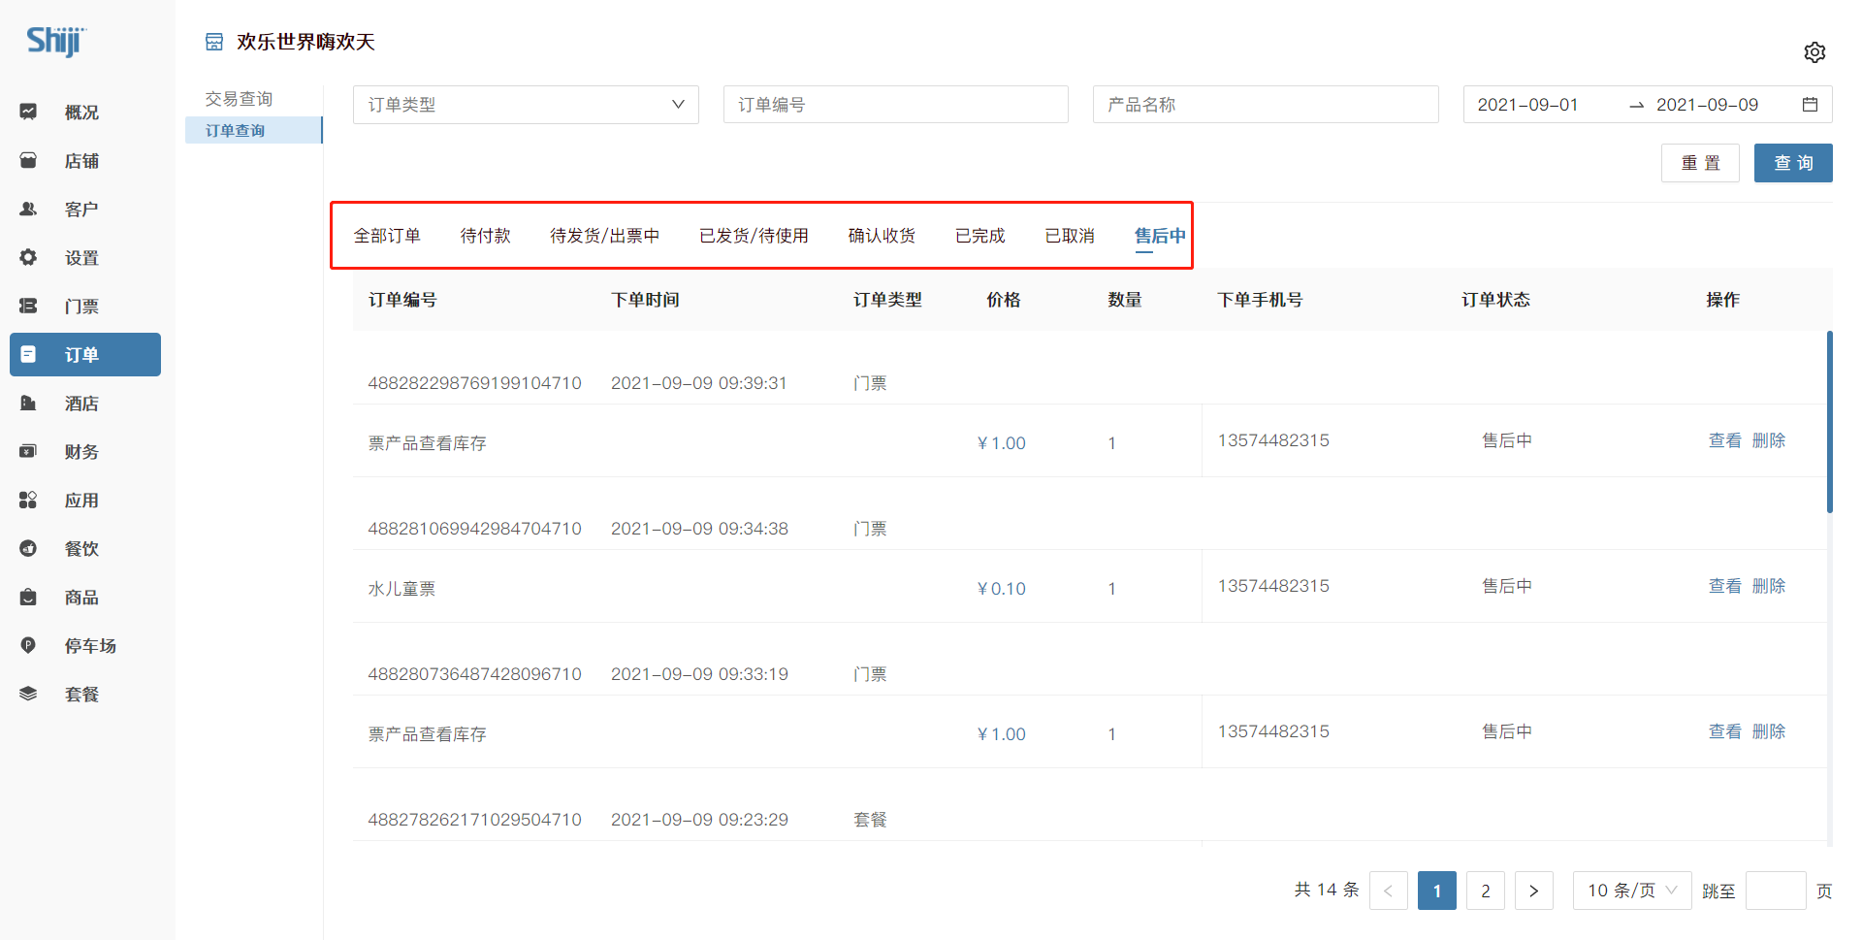The image size is (1862, 940).
Task: Click the 应用 apps icon
Action: (28, 500)
